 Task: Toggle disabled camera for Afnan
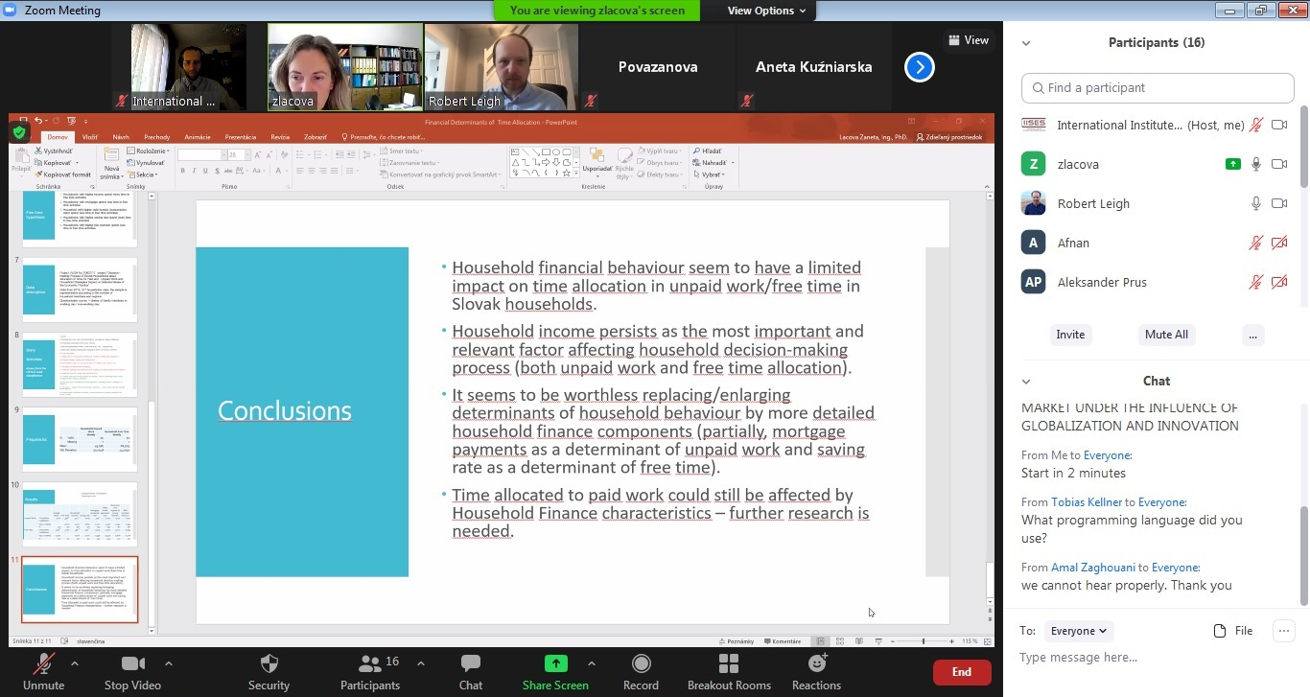1278,243
